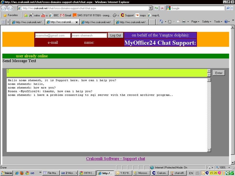This screenshot has height=176, width=235.
Task: Switch to File Ma... taskbar window
Action: (x=51, y=173)
